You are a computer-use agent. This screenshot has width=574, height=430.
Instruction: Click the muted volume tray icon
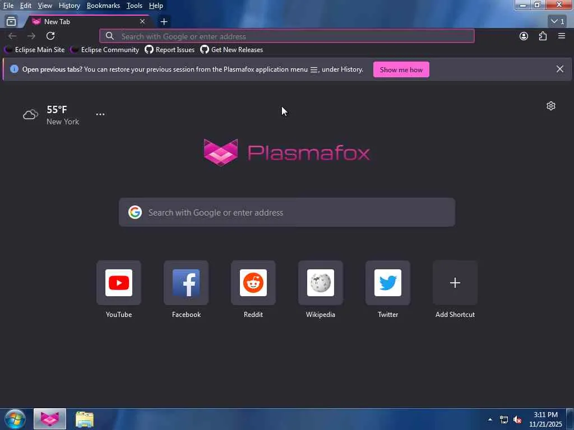click(517, 420)
